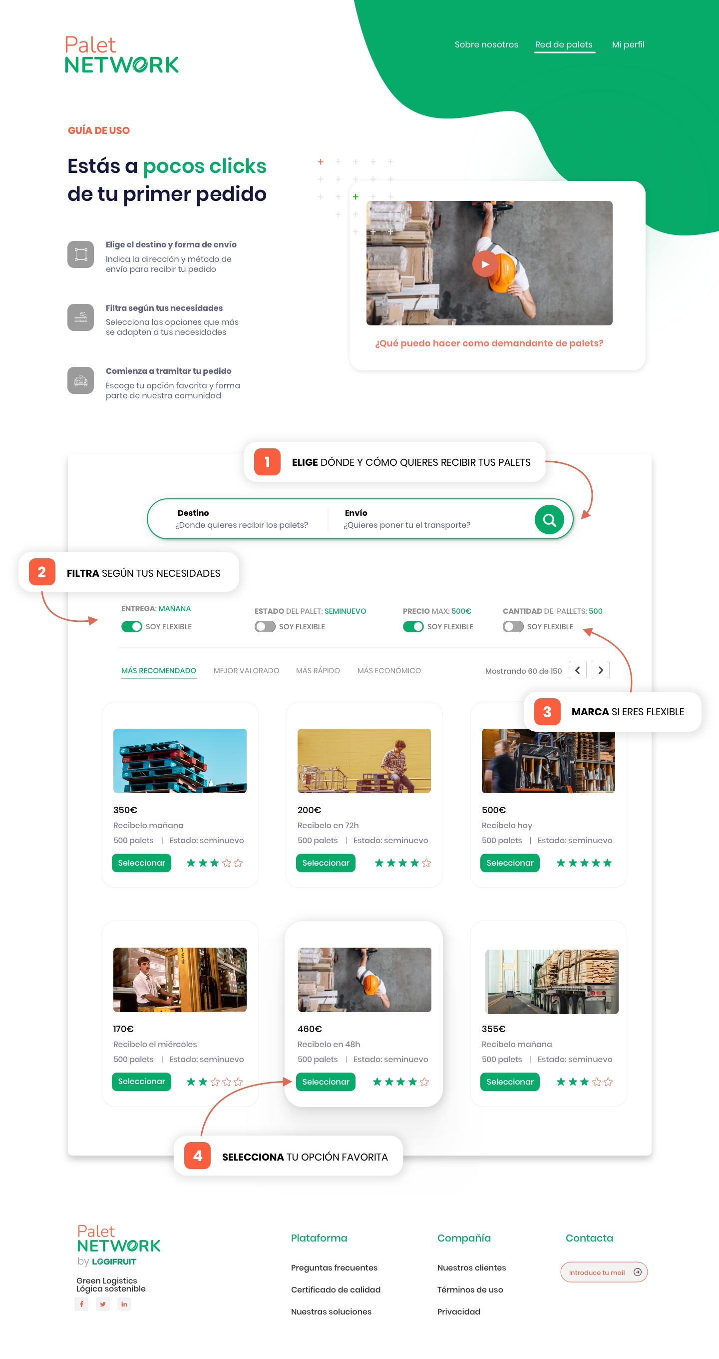The height and width of the screenshot is (1359, 719).
Task: Open Sobre nosotros in the top menu
Action: click(x=486, y=45)
